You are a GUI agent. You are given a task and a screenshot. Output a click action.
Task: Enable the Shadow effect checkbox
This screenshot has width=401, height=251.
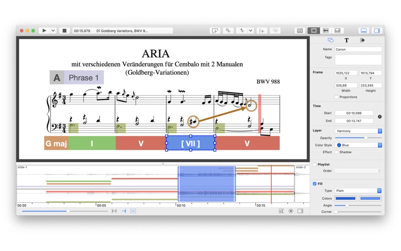tap(336, 152)
